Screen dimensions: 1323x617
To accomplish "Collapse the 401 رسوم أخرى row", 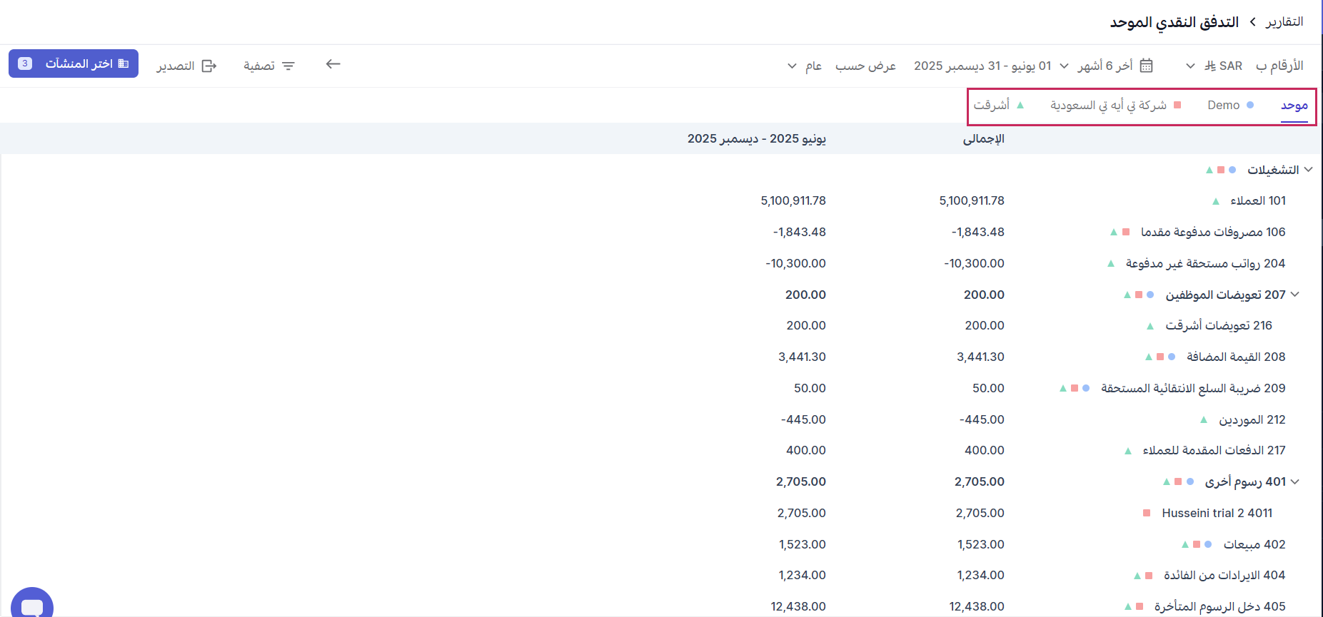I will pos(1295,482).
